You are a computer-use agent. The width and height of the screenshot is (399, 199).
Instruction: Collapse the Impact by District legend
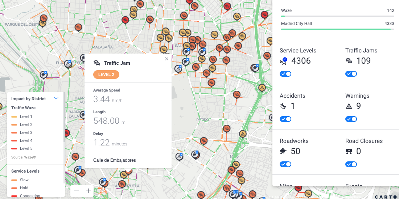(56, 98)
